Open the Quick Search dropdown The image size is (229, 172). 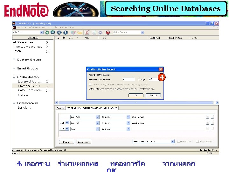[142, 32]
